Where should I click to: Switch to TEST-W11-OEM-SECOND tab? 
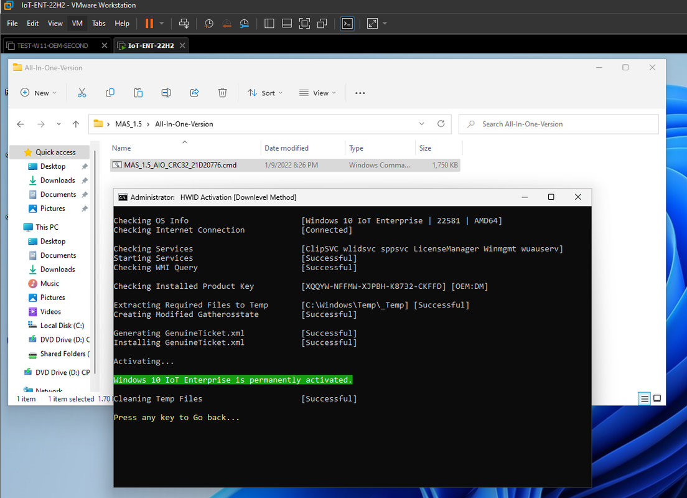tap(52, 45)
